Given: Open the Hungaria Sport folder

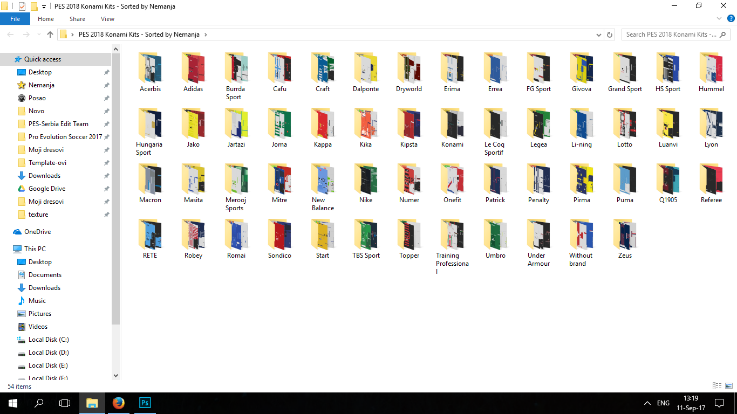Looking at the screenshot, I should (150, 132).
